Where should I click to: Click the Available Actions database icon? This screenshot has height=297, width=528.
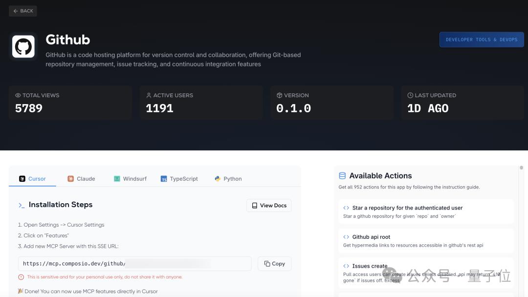coord(343,176)
